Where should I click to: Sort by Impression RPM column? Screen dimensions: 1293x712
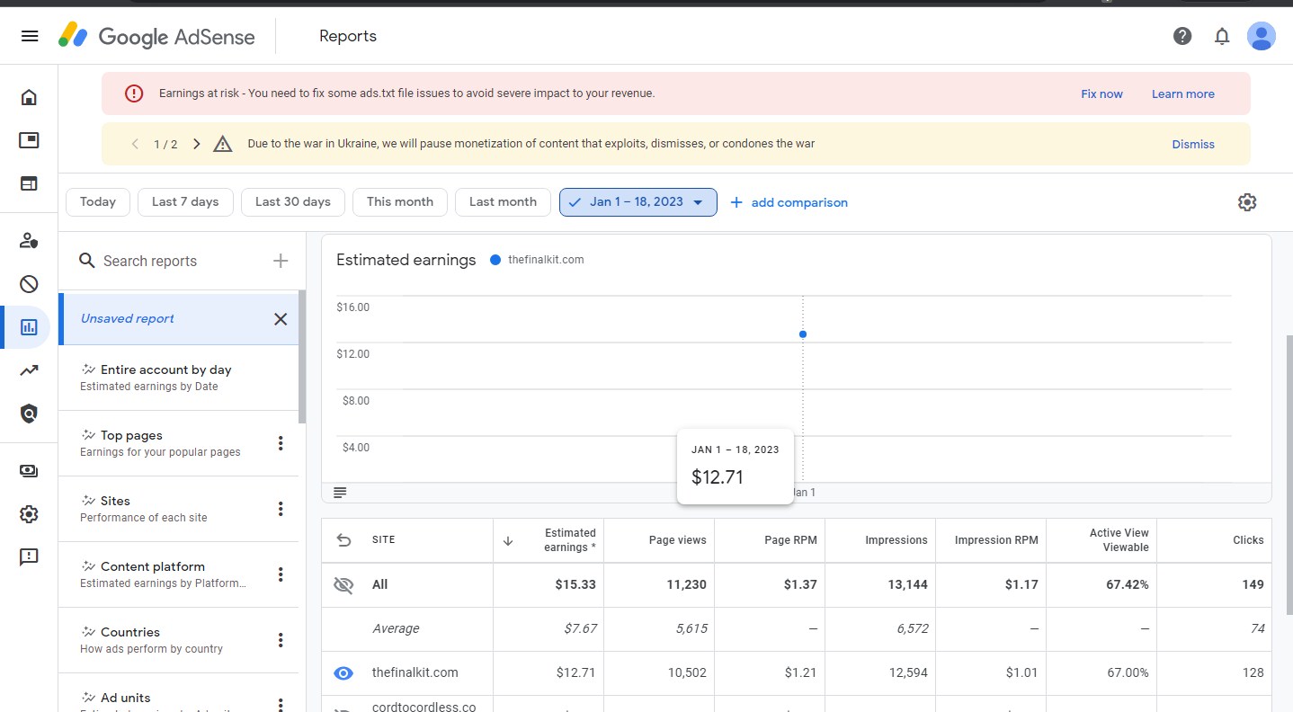[996, 540]
